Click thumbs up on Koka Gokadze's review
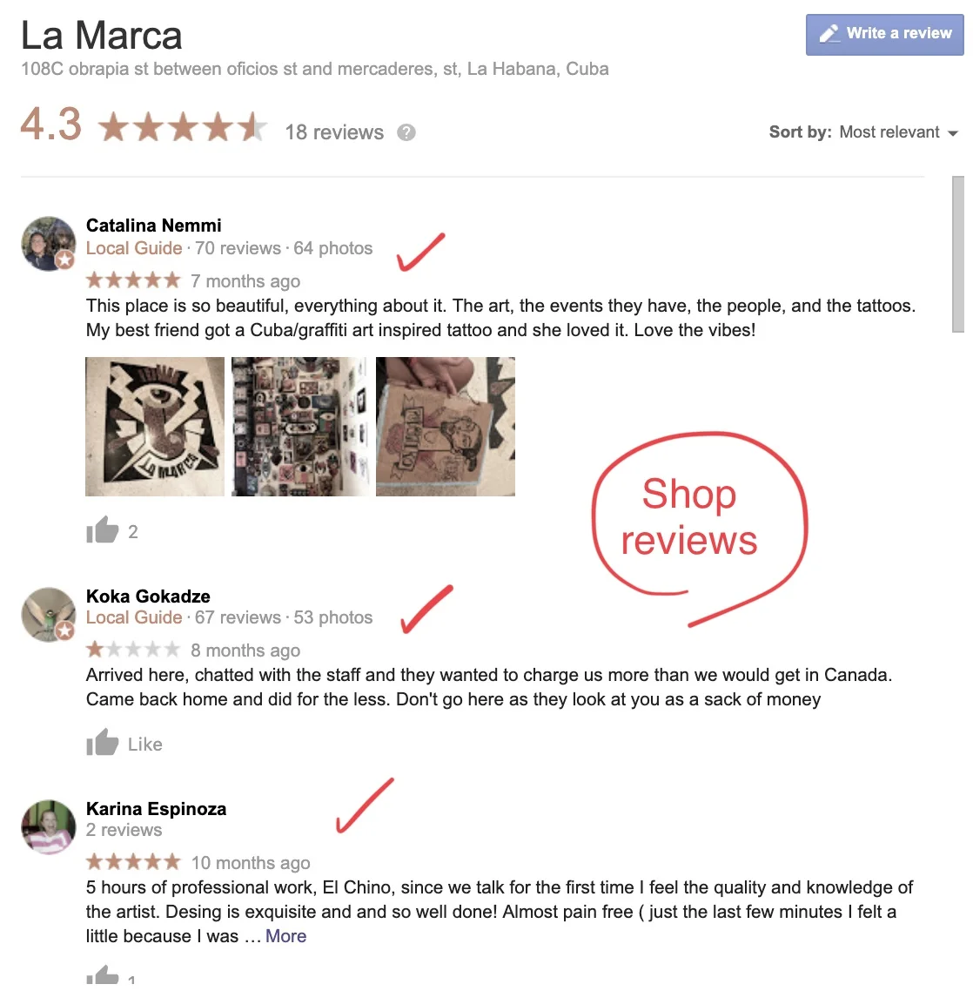Image resolution: width=973 pixels, height=991 pixels. pyautogui.click(x=103, y=742)
